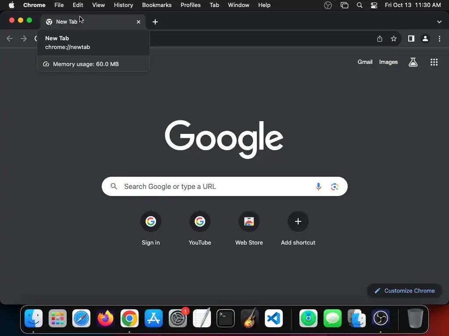Open TextEdit from the Dock

click(x=202, y=318)
